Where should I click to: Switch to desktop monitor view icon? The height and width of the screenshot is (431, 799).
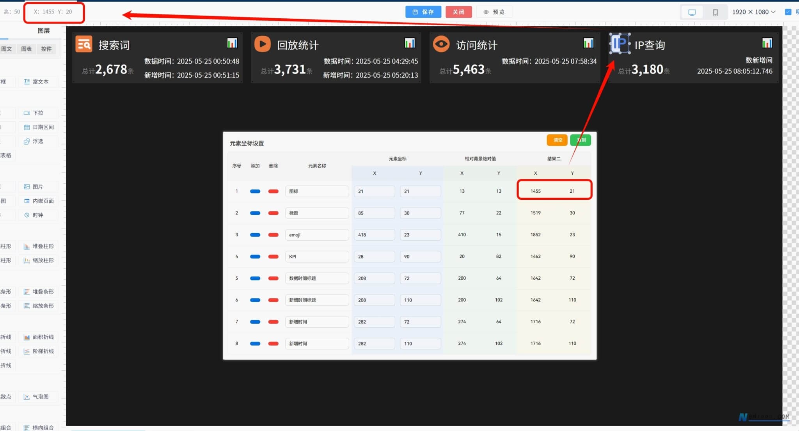692,12
